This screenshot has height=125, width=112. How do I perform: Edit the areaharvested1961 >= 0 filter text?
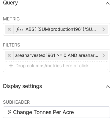tap(57, 55)
